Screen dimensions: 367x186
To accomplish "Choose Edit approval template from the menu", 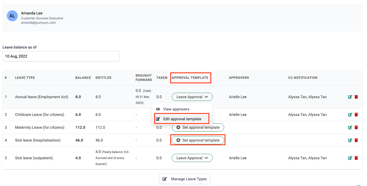I will tap(182, 119).
